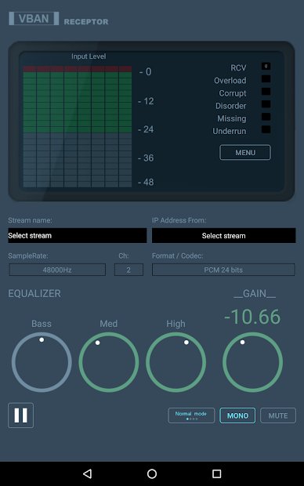Click the __GAIN__ label
Viewport: 304px width, 486px height.
[x=255, y=293]
